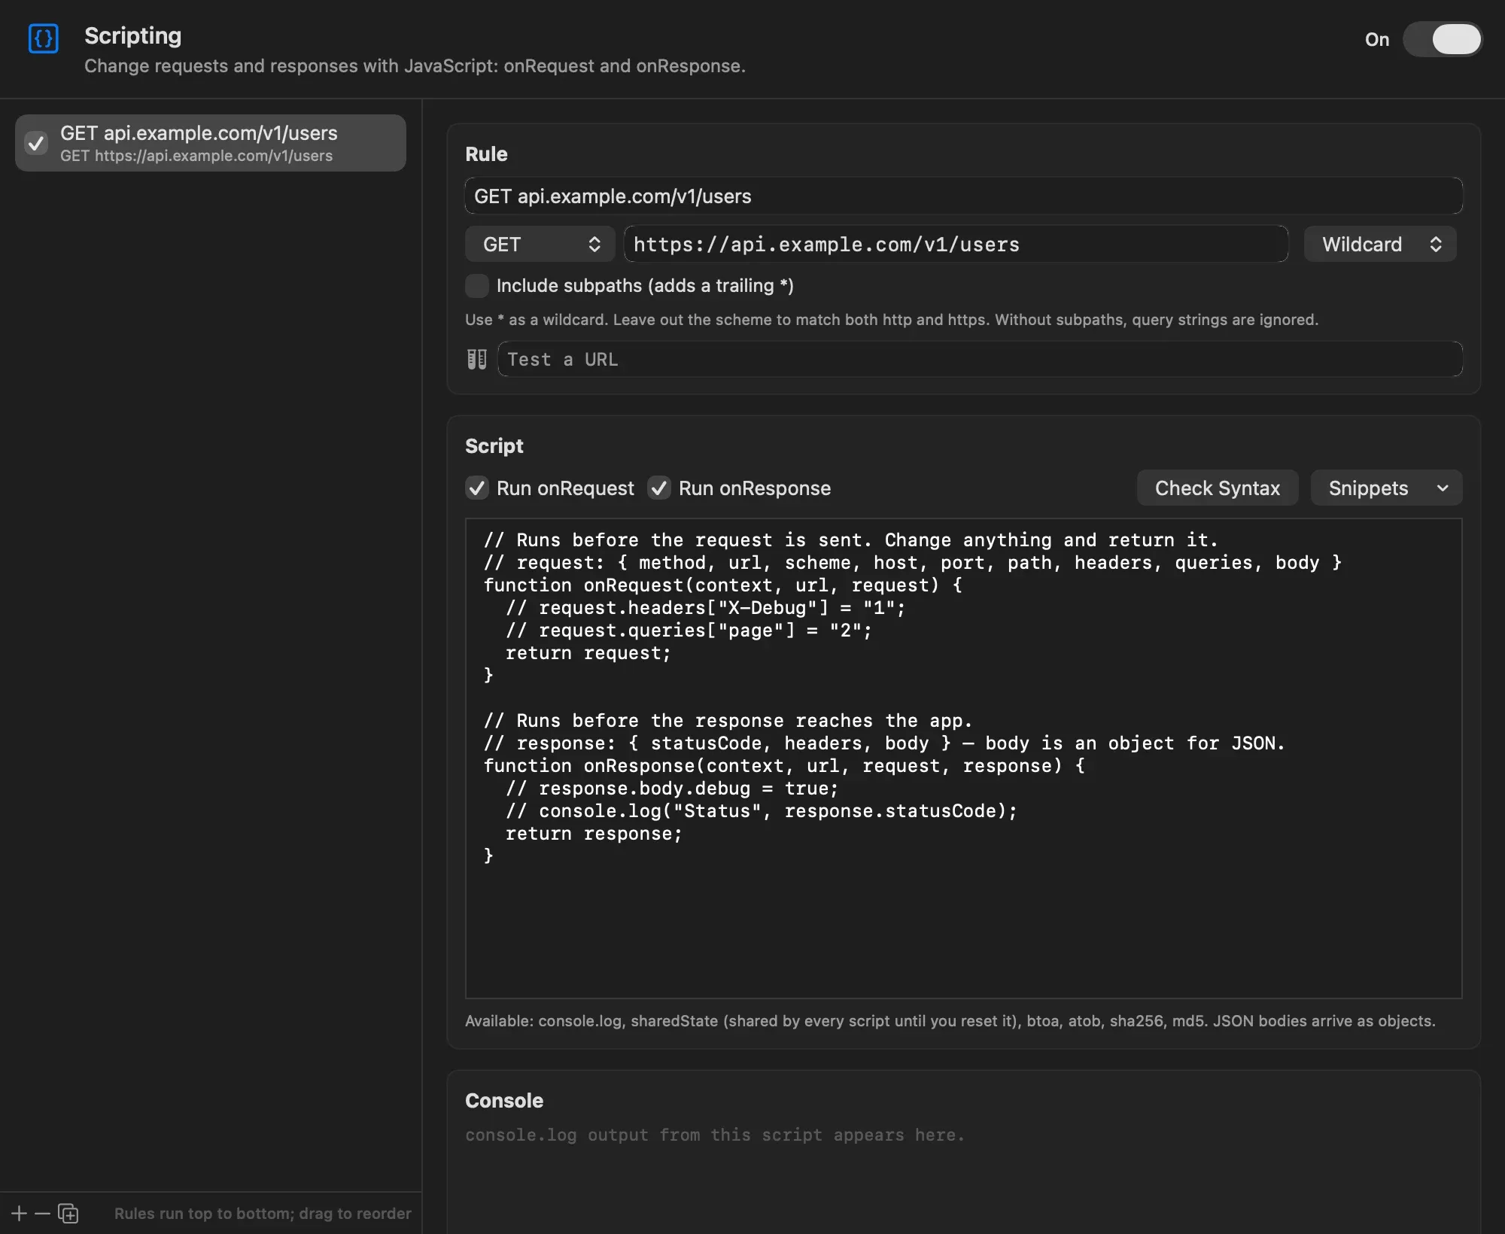Viewport: 1505px width, 1234px height.
Task: Remove the selected rule with the minus icon
Action: 43,1214
